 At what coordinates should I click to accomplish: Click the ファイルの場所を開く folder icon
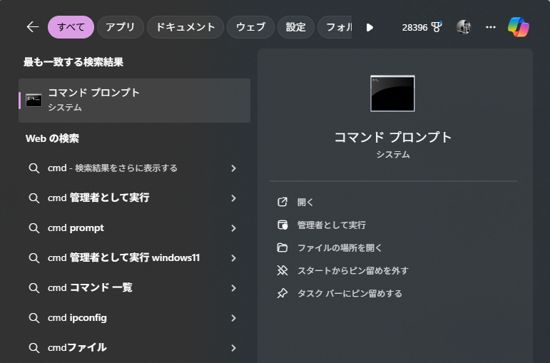tap(282, 247)
